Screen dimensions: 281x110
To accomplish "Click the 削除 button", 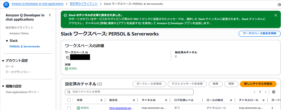I will click(x=231, y=84).
